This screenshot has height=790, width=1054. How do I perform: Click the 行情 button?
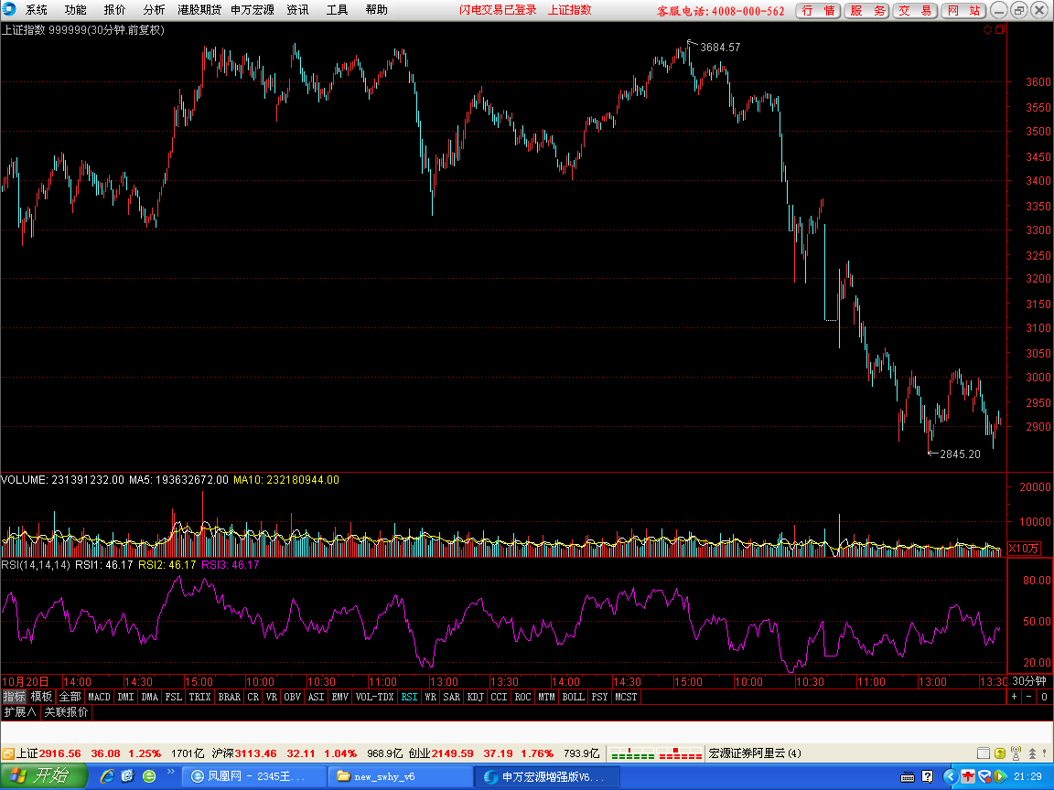click(818, 11)
